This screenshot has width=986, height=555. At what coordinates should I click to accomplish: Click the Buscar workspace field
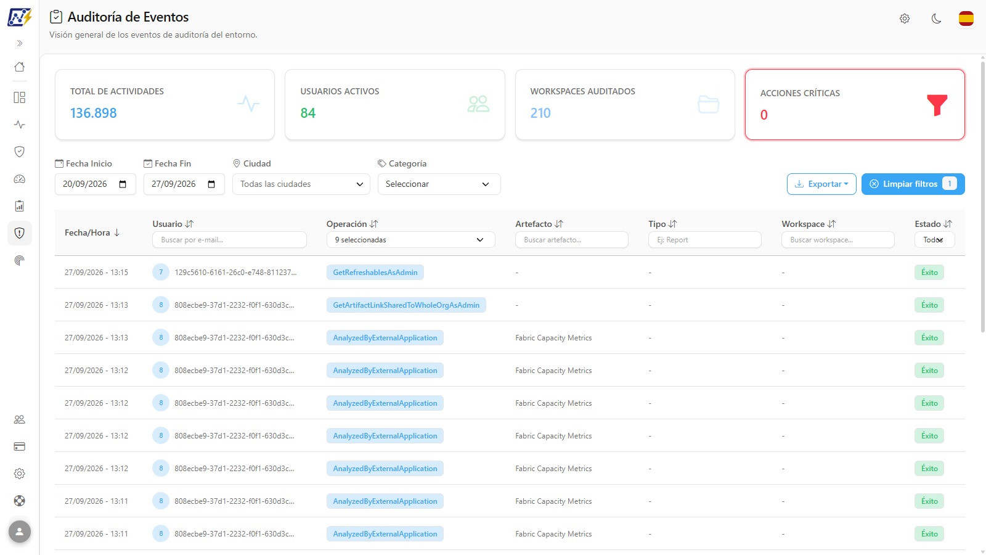tap(838, 240)
